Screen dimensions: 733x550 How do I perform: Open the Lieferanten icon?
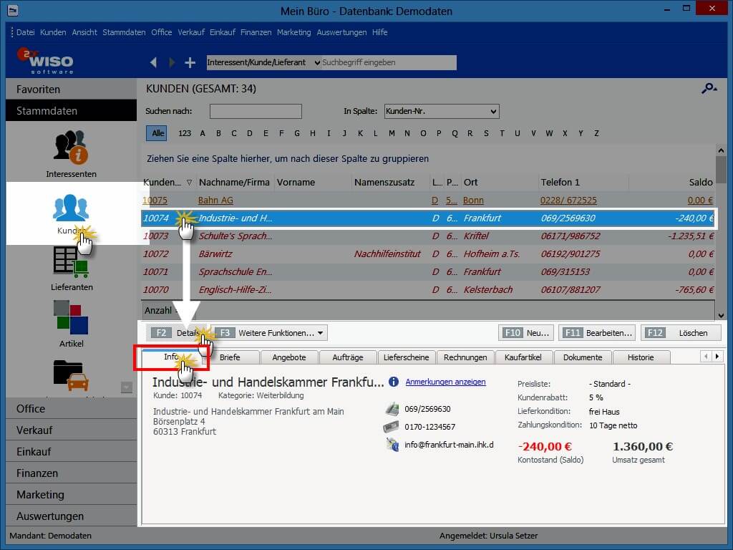71,262
